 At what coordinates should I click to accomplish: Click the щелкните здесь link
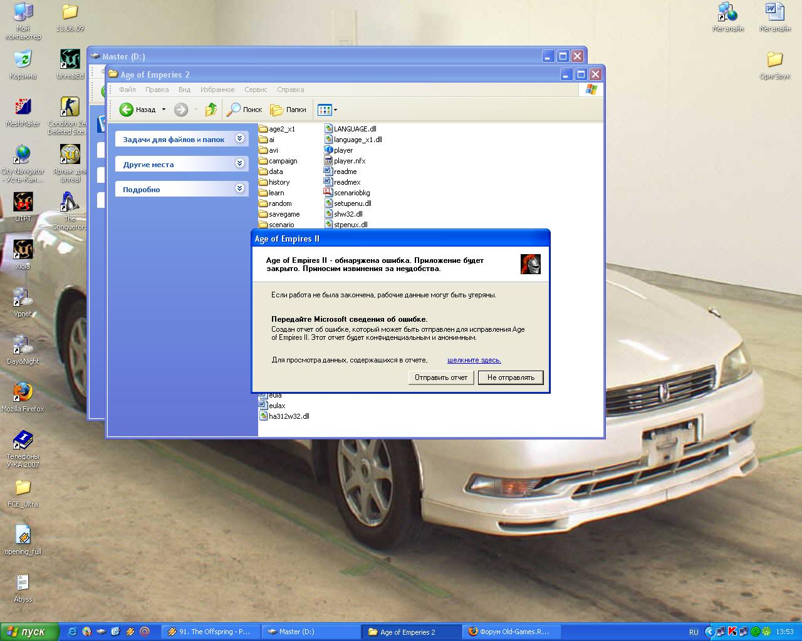[474, 360]
